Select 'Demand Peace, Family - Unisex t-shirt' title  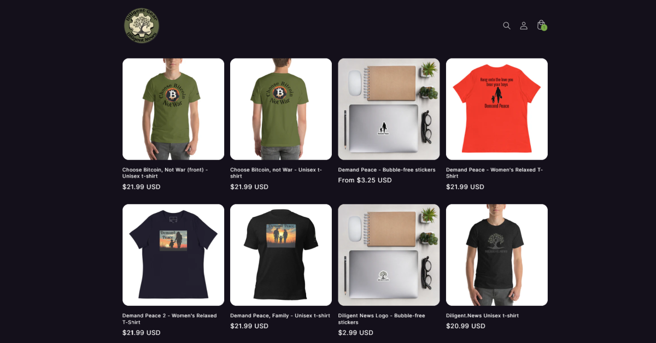[x=280, y=316]
